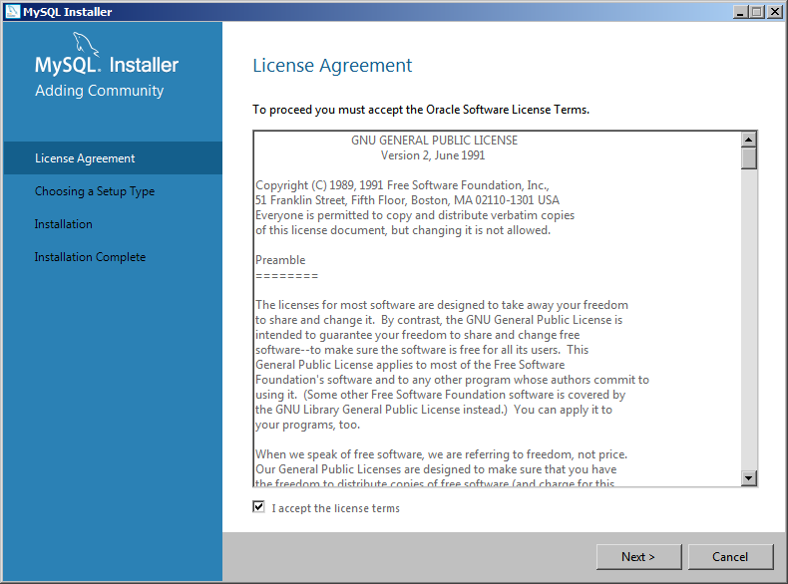The width and height of the screenshot is (788, 584).
Task: Click the license scrollbar down arrow
Action: tap(749, 478)
